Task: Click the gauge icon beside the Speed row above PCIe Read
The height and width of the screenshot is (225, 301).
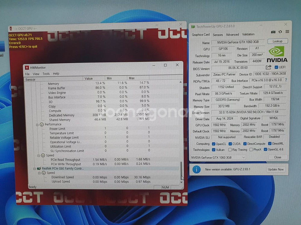Action: click(x=43, y=155)
